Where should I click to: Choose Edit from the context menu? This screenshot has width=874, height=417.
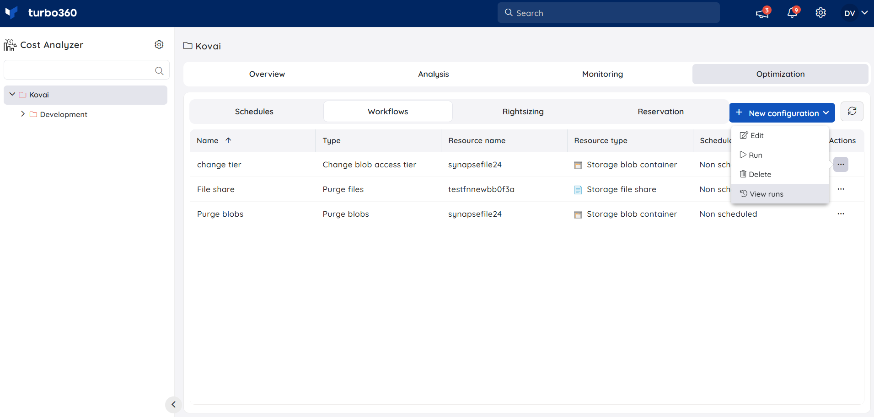(x=780, y=135)
